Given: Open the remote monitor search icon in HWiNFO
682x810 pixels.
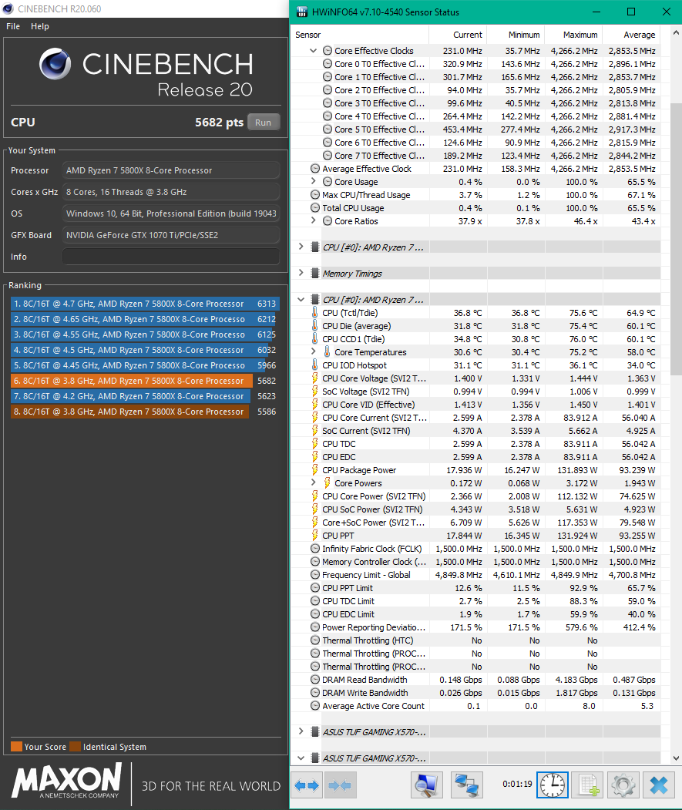Looking at the screenshot, I should click(427, 785).
